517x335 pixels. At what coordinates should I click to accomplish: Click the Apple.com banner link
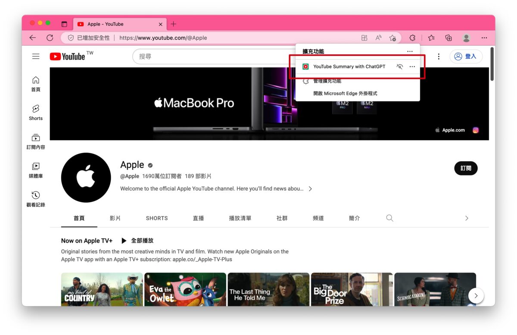pyautogui.click(x=450, y=130)
